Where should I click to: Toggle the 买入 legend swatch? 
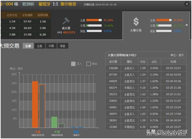click(73, 64)
